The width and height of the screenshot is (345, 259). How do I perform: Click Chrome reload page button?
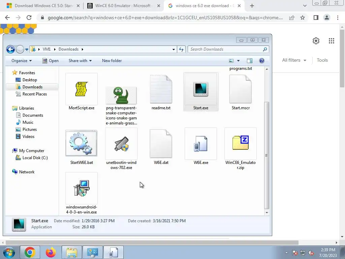click(29, 18)
